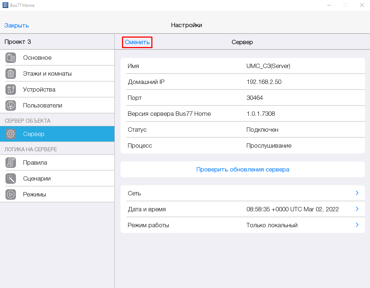
Task: Click the Домашний IP value 192.168.2.50
Action: (x=264, y=82)
